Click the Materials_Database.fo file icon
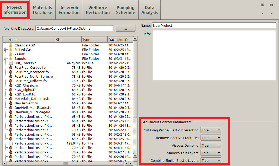 11,99
